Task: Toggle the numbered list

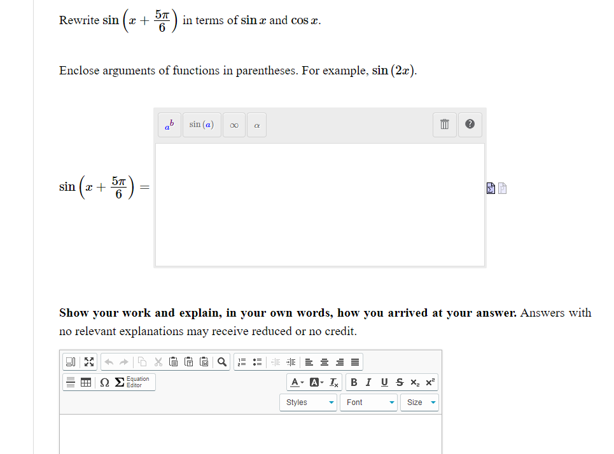Action: (x=241, y=362)
